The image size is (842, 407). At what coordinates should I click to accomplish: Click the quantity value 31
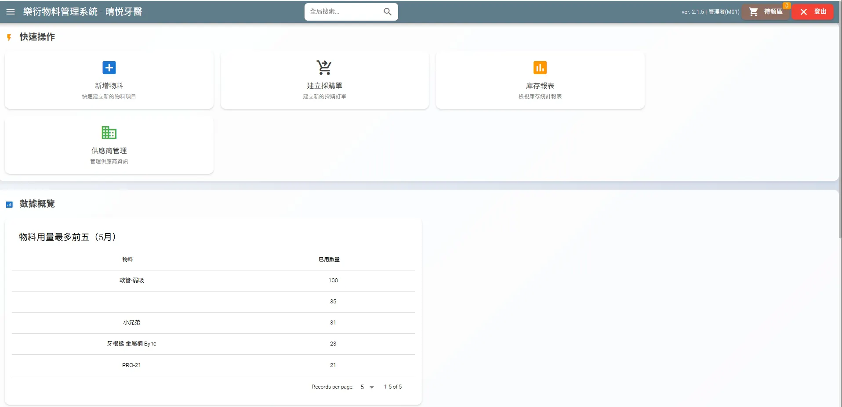pos(333,323)
